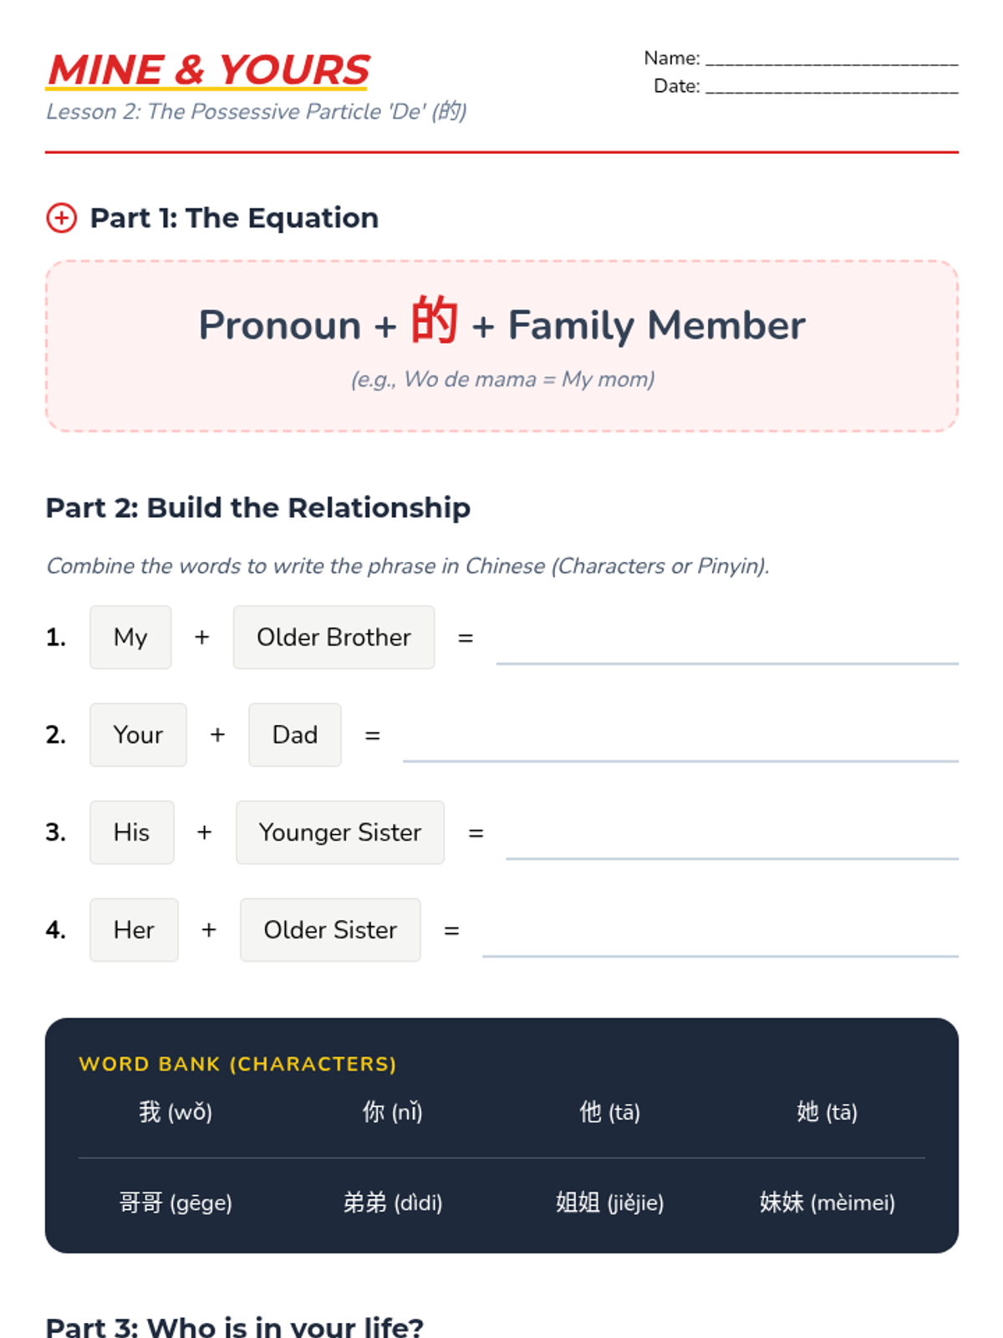Click the Date blank line
This screenshot has height=1338, width=1003.
click(x=831, y=88)
